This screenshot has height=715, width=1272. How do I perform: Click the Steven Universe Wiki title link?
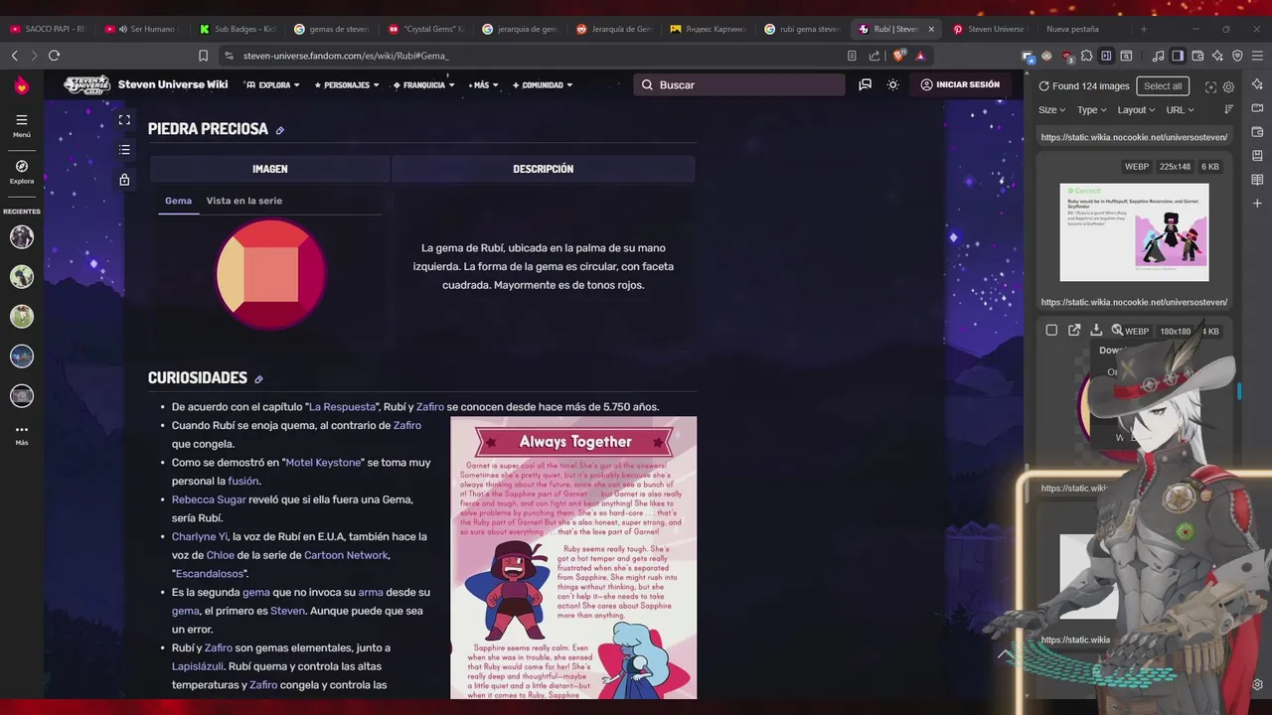173,85
